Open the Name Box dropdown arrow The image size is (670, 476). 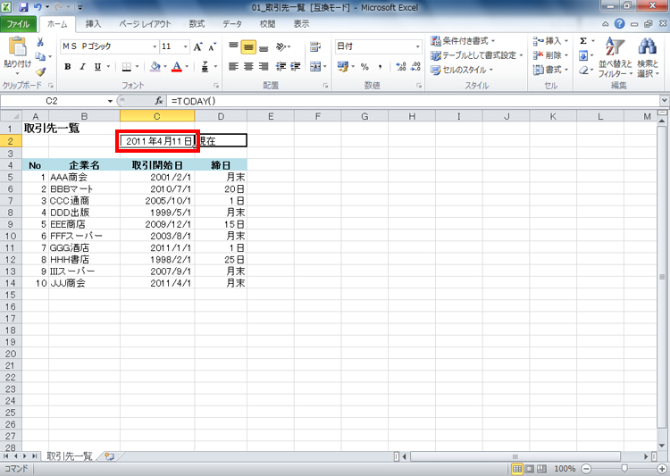[110, 101]
